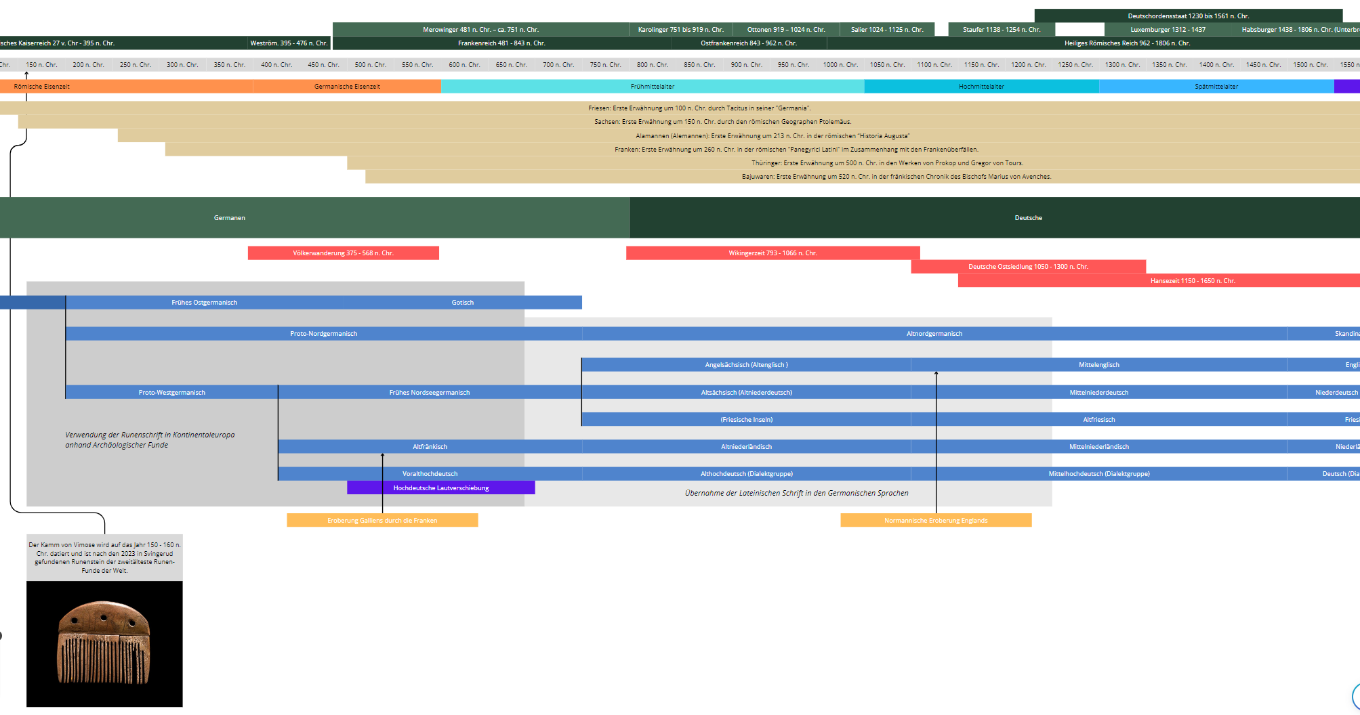Click the Vimose comb photo thumbnail
The width and height of the screenshot is (1360, 715).
click(104, 643)
